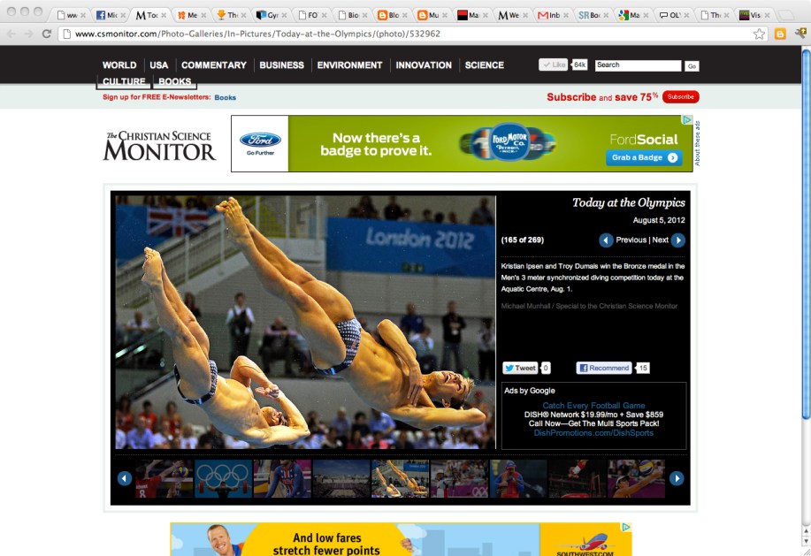Click the browser back arrow
This screenshot has height=556, width=811.
point(11,34)
